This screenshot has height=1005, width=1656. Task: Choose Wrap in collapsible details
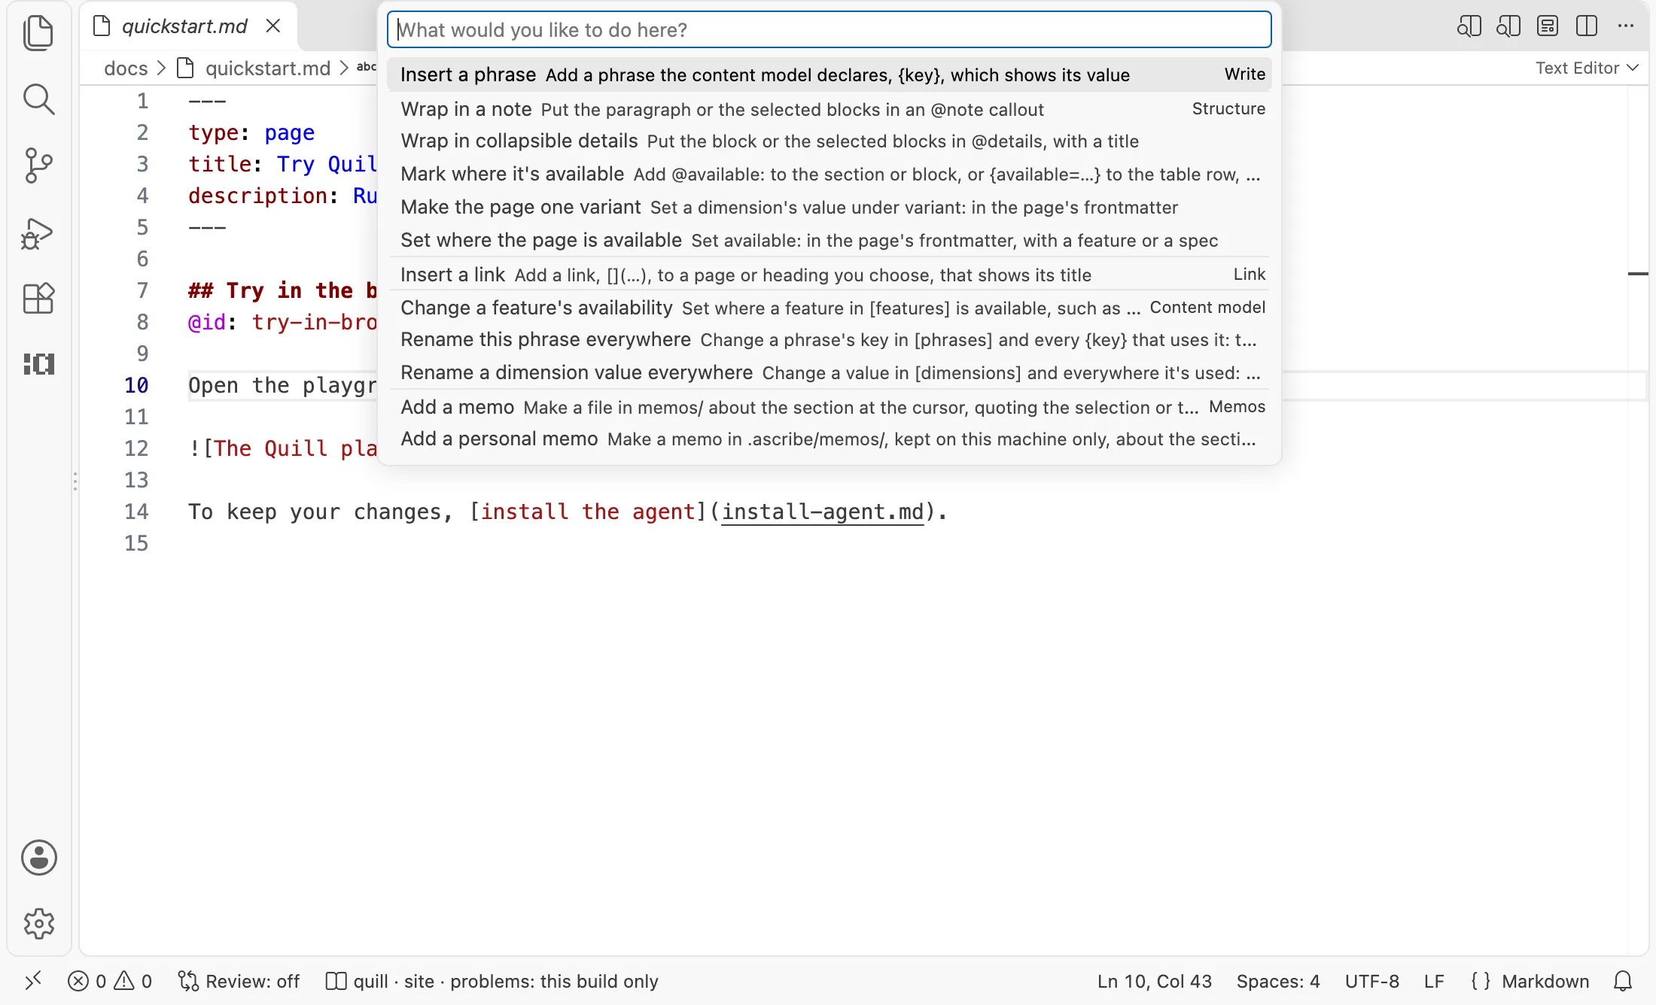(830, 141)
